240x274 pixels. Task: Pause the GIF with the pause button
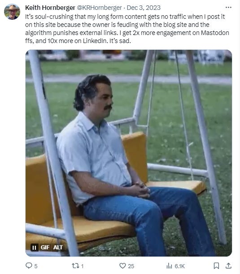coord(35,248)
